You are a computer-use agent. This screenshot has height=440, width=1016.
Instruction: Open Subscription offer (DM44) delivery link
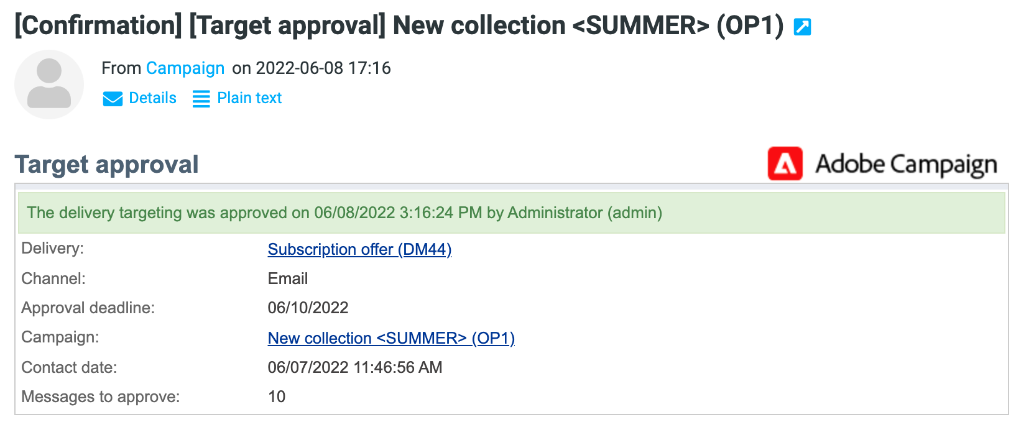359,249
